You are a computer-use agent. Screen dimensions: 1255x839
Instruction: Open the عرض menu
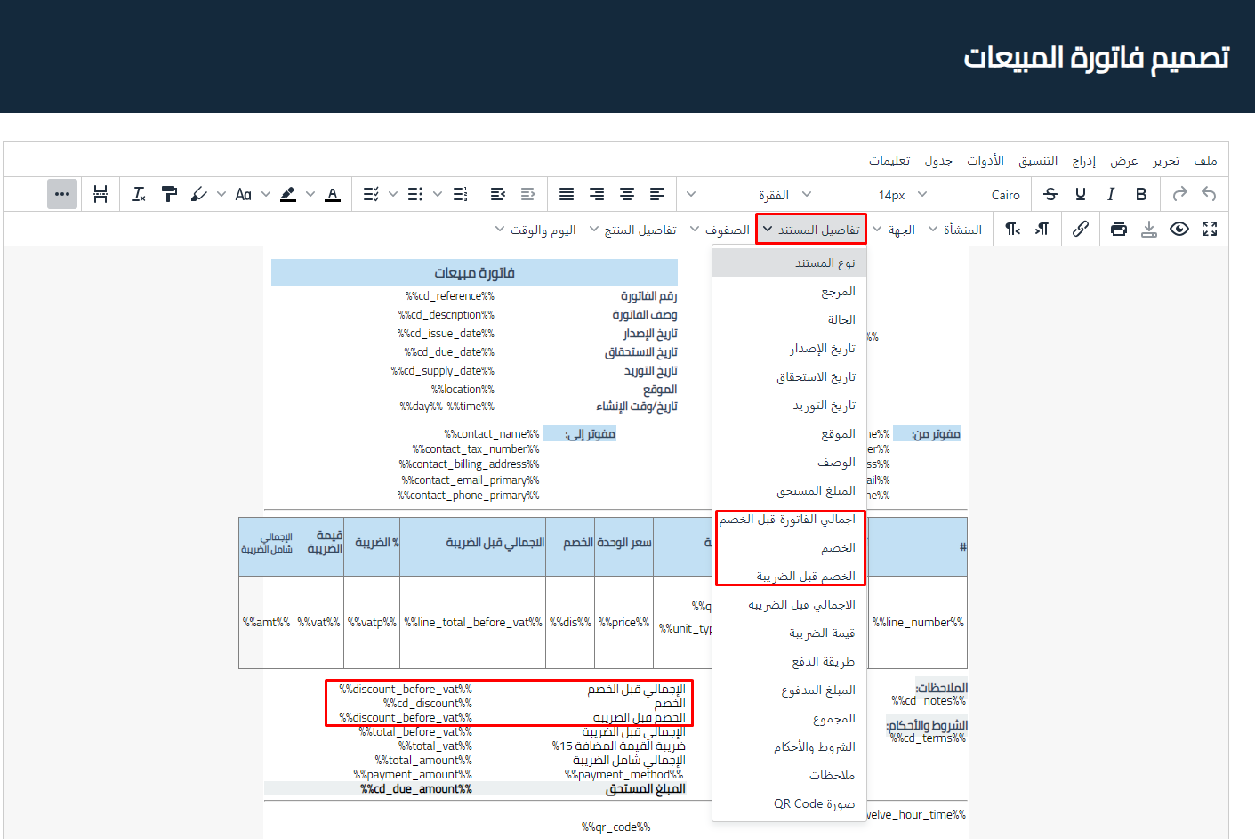click(1124, 160)
